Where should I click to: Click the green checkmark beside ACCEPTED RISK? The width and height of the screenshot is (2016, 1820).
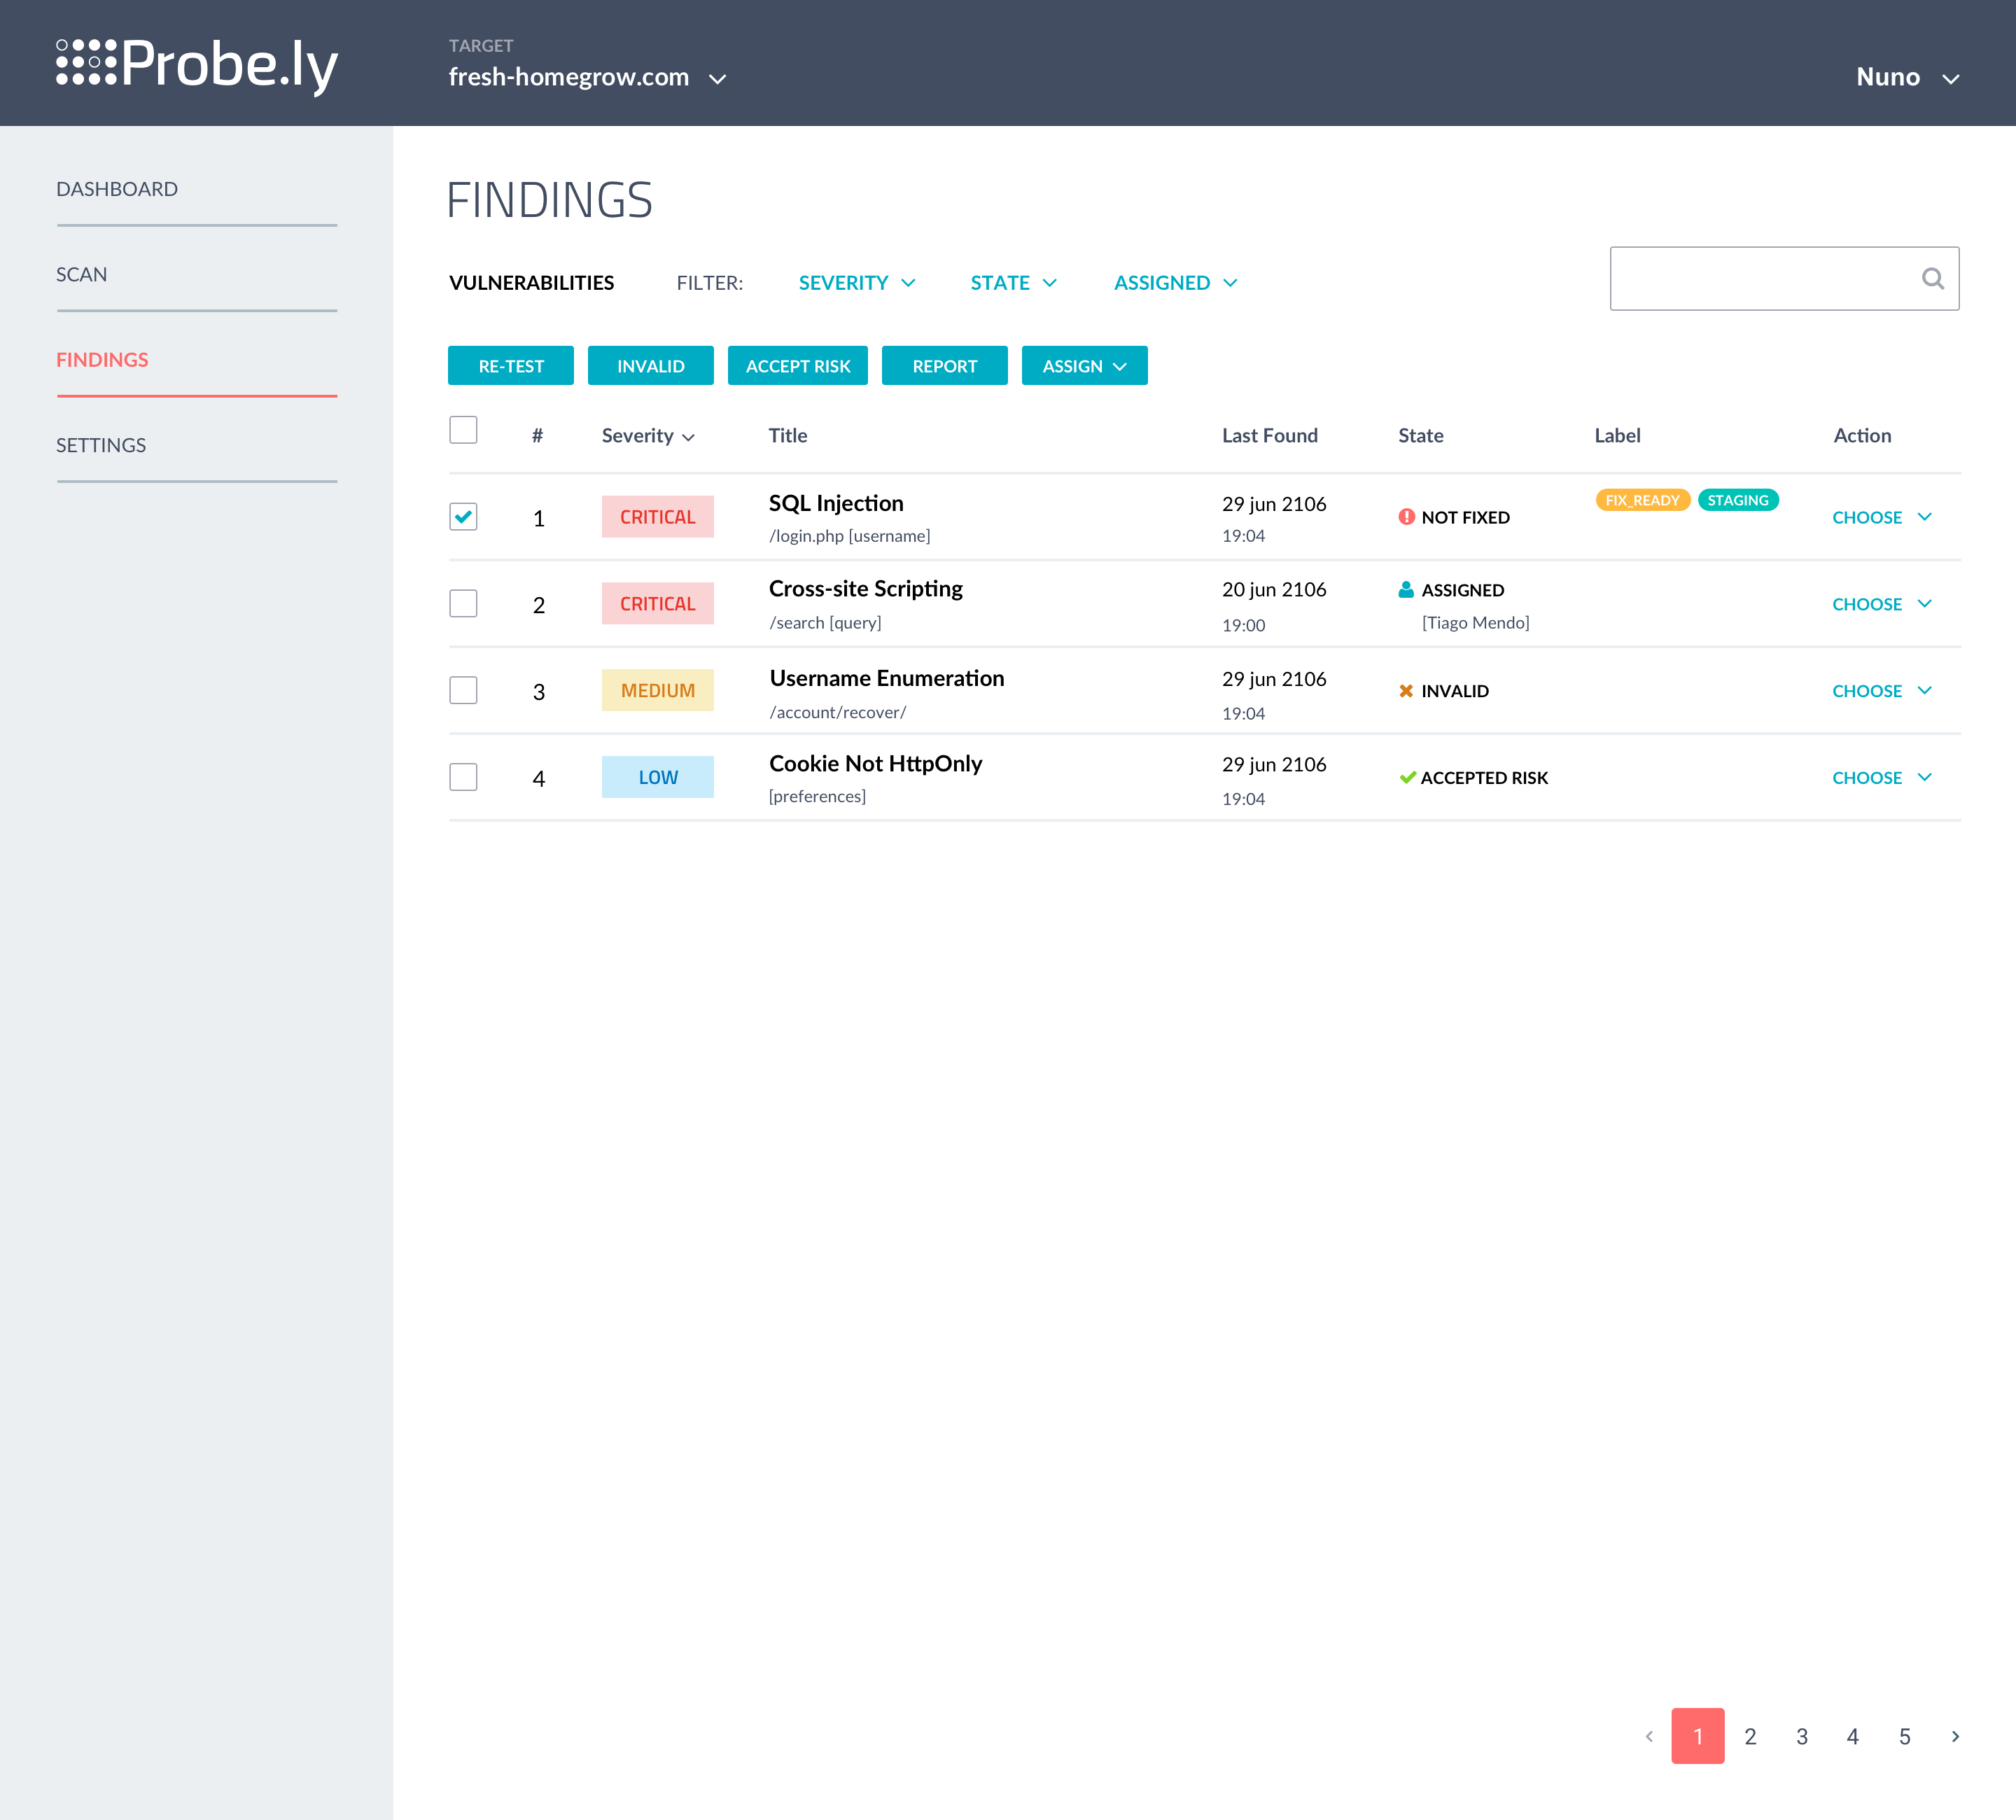(1406, 776)
